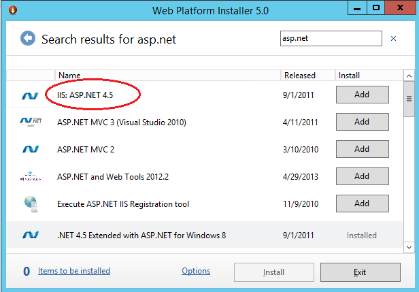Select ASP.NET and Web Tools 2012.2 entry
Screen dimensions: 419x292
pos(113,177)
